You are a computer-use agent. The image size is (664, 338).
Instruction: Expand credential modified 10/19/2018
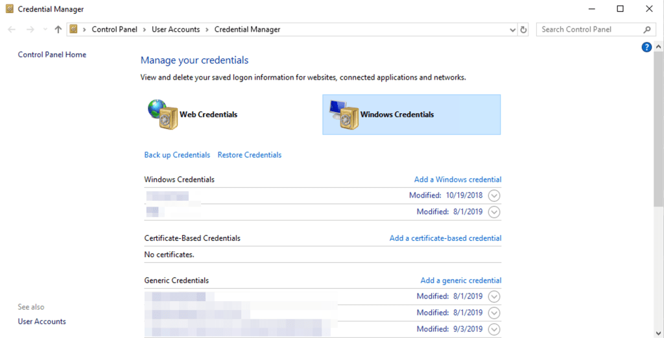tap(494, 196)
